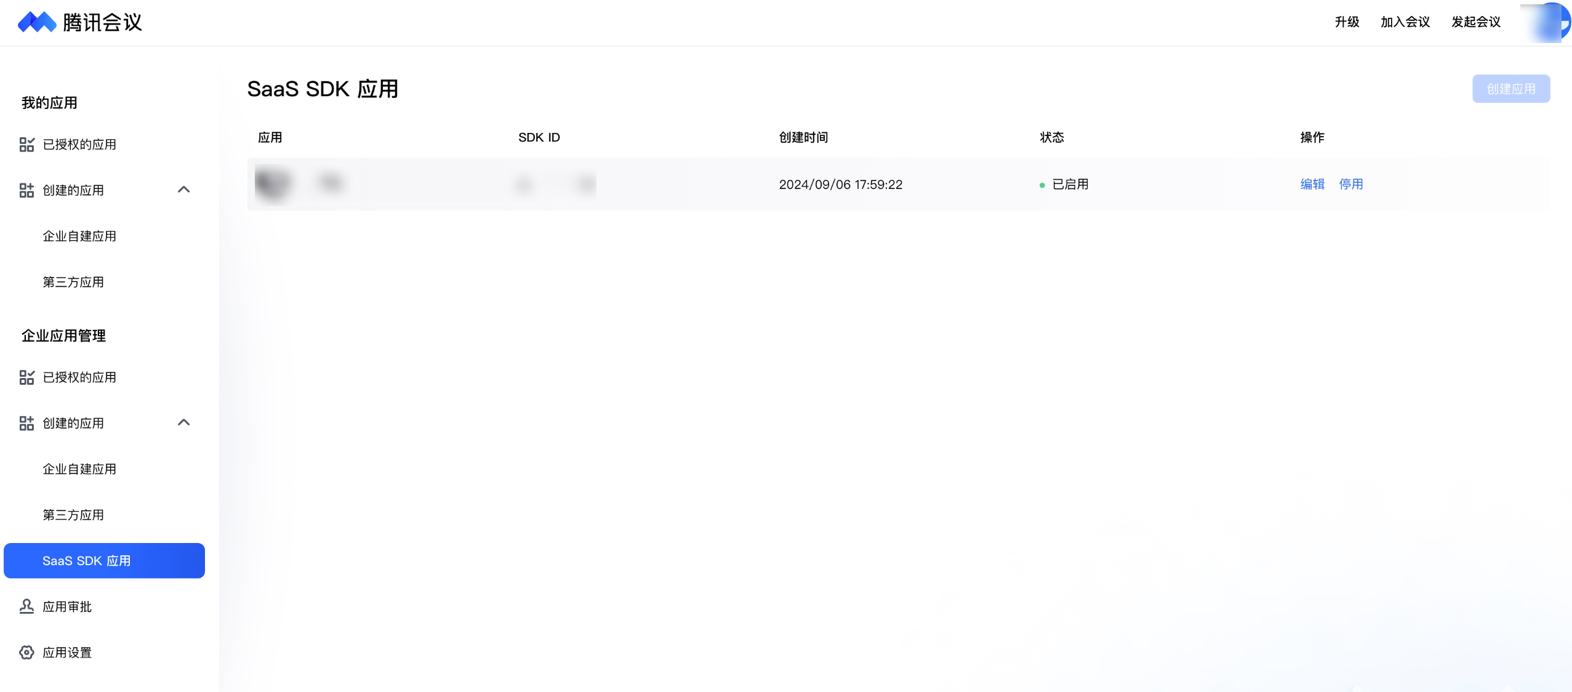Click 停用 to disable the app

pyautogui.click(x=1350, y=184)
